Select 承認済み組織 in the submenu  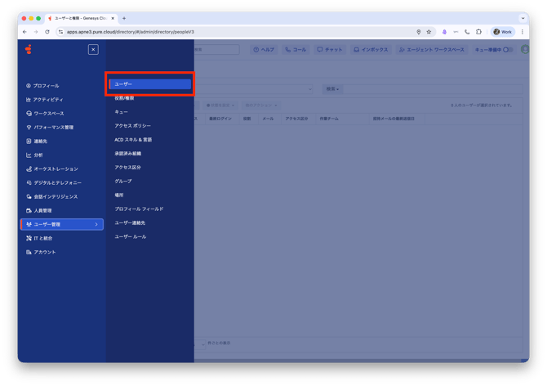(127, 154)
